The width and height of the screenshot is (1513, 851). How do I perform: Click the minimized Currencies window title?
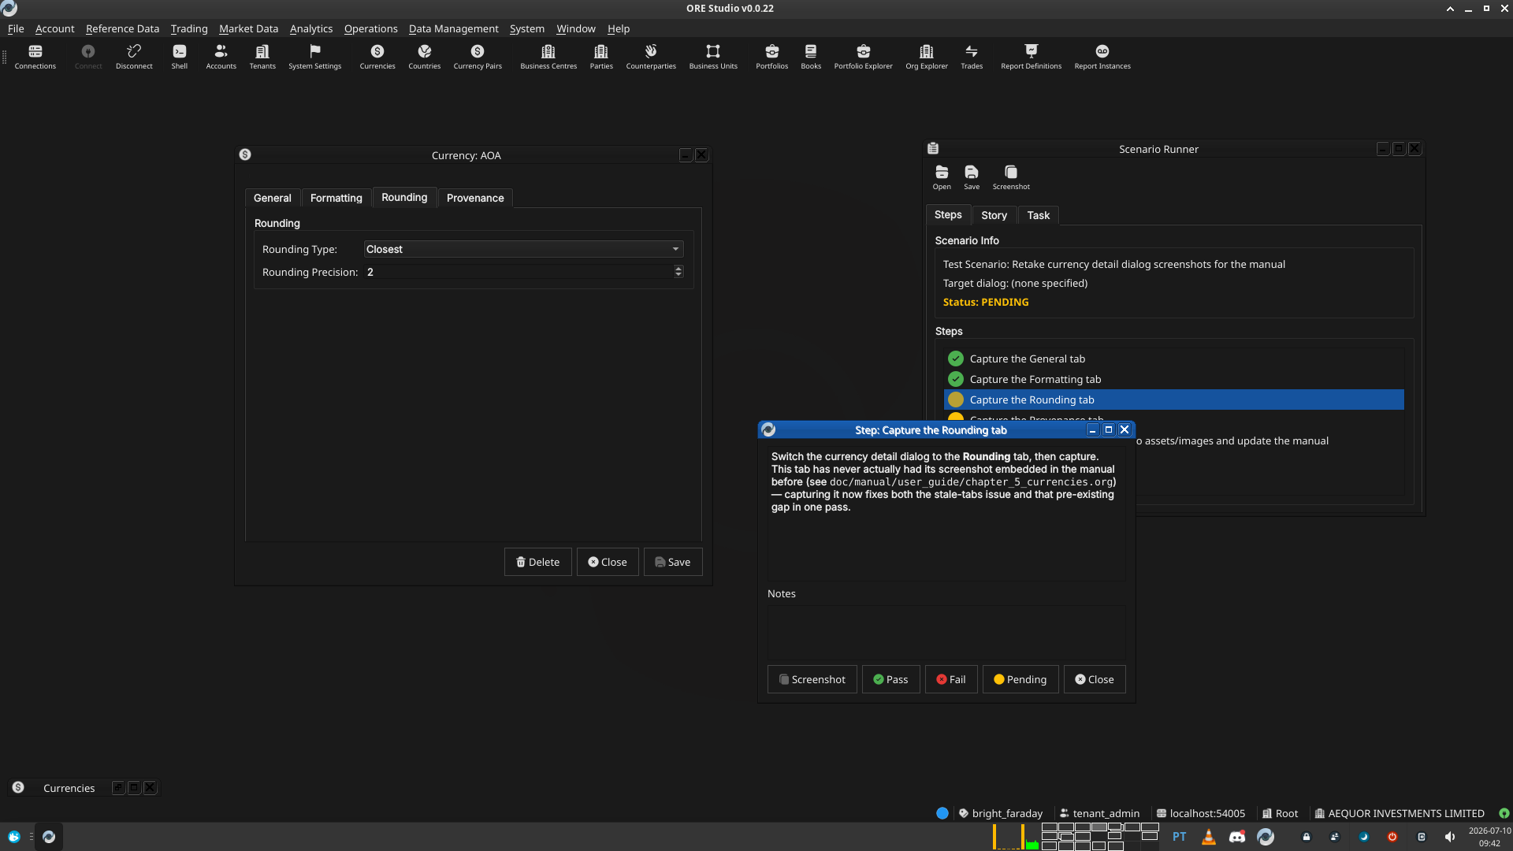point(69,788)
